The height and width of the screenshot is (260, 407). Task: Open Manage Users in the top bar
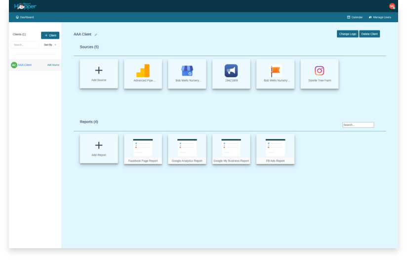point(380,17)
